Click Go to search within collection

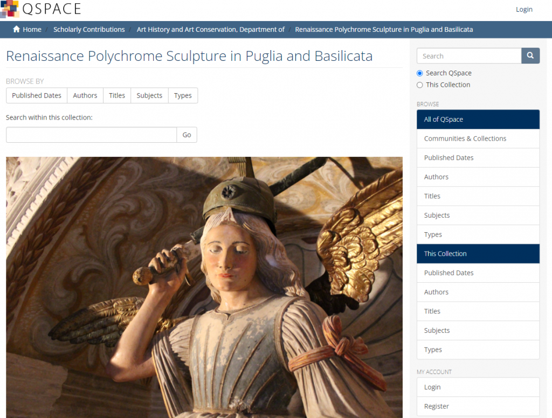pos(187,135)
